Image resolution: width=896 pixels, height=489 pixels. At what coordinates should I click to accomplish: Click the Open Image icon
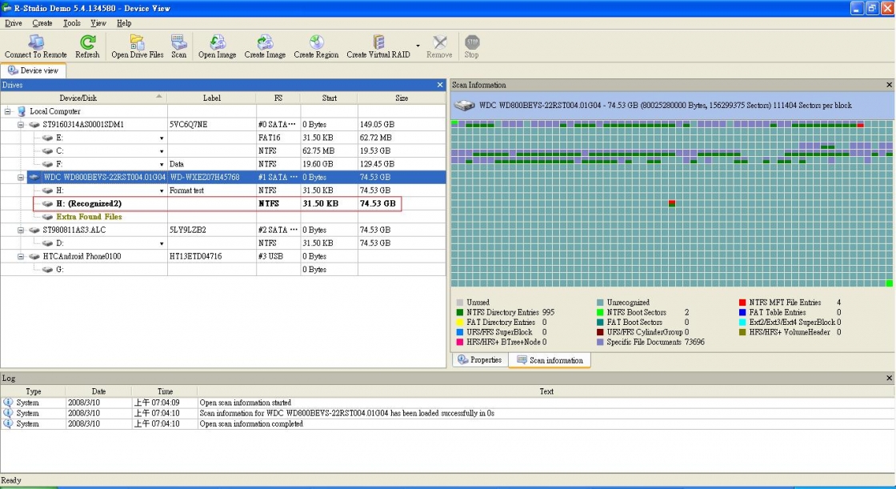coord(217,46)
